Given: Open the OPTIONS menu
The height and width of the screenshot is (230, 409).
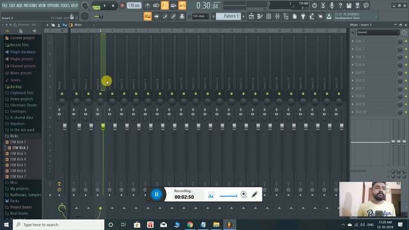Looking at the screenshot, I should [53, 5].
